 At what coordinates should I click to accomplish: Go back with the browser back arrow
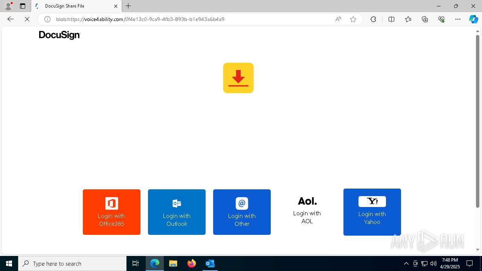tap(11, 19)
